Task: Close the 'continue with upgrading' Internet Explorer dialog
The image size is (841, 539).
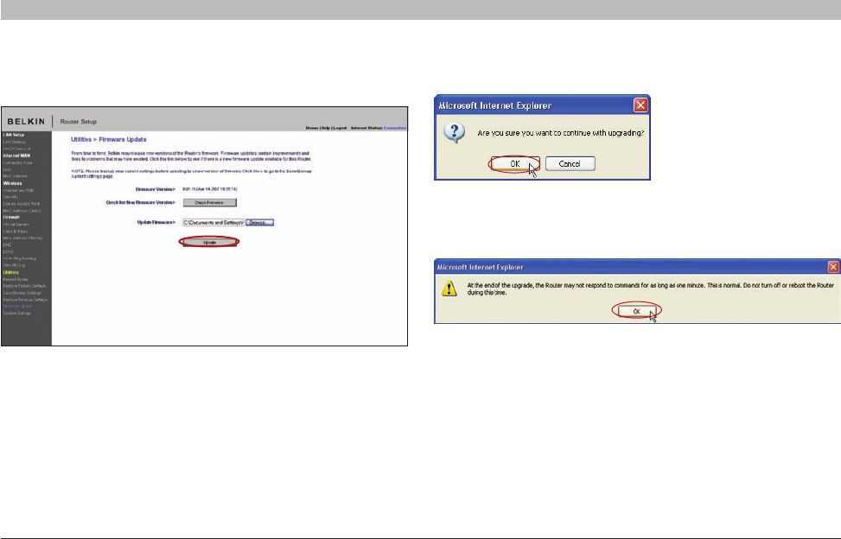Action: [640, 105]
